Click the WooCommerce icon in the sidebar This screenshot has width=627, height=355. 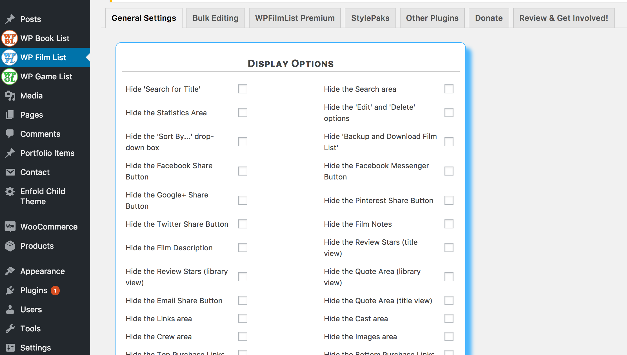(x=10, y=226)
